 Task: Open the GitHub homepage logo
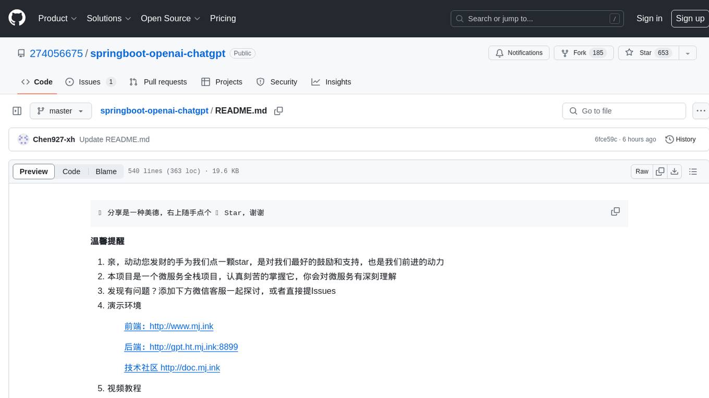pos(17,18)
